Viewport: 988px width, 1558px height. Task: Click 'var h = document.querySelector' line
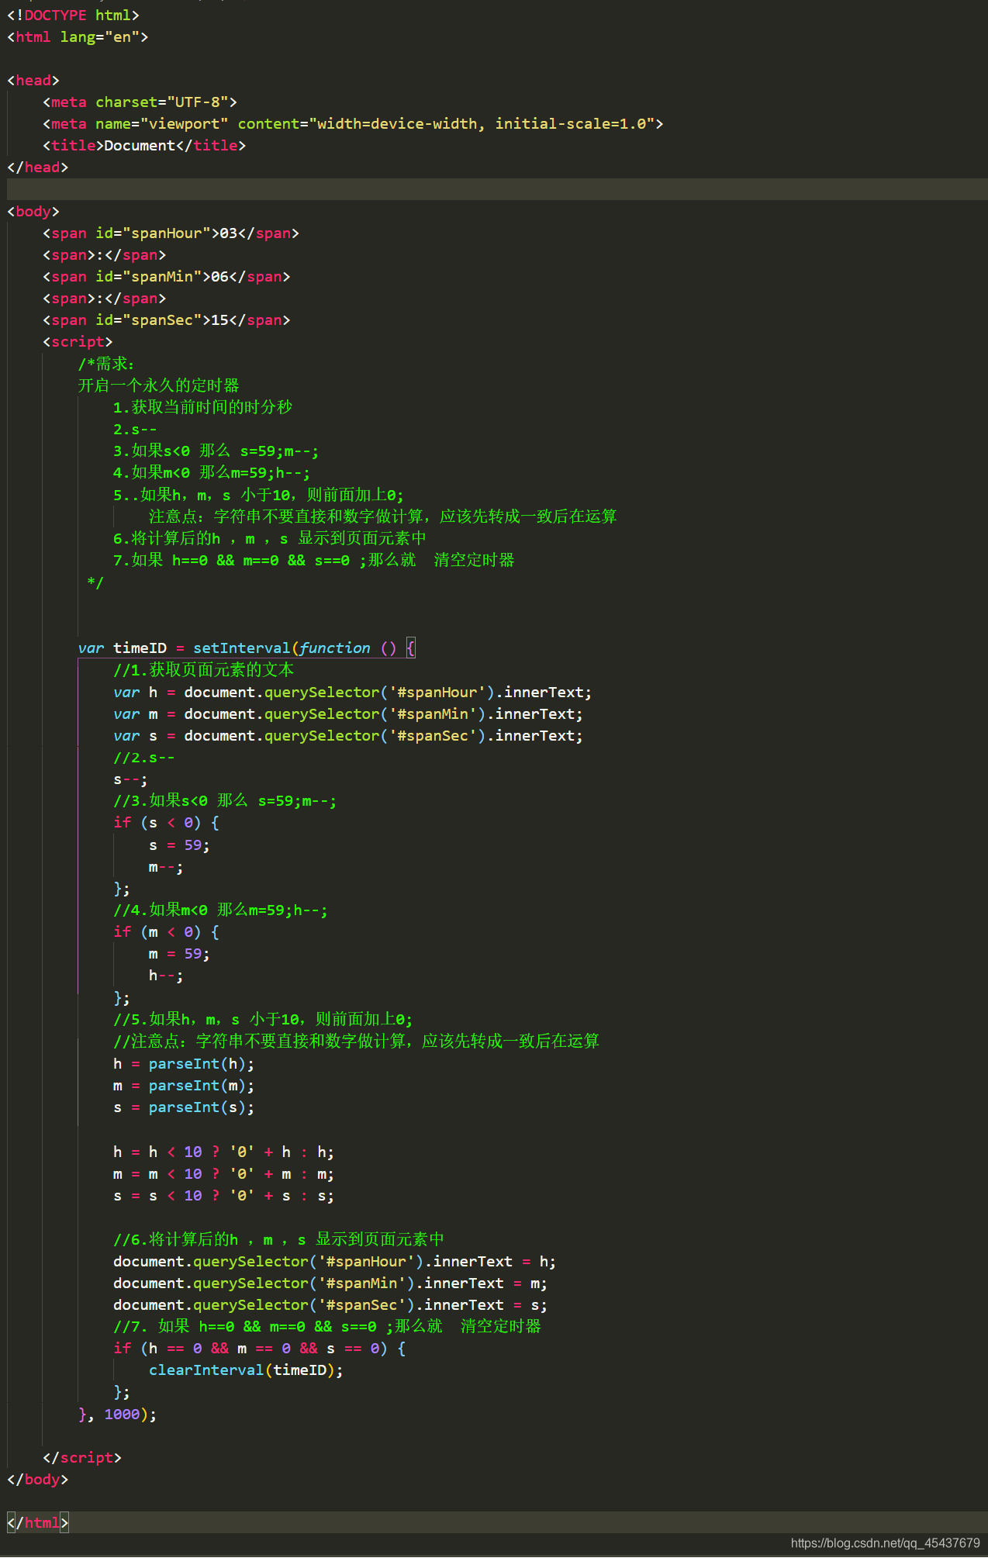[x=353, y=693]
